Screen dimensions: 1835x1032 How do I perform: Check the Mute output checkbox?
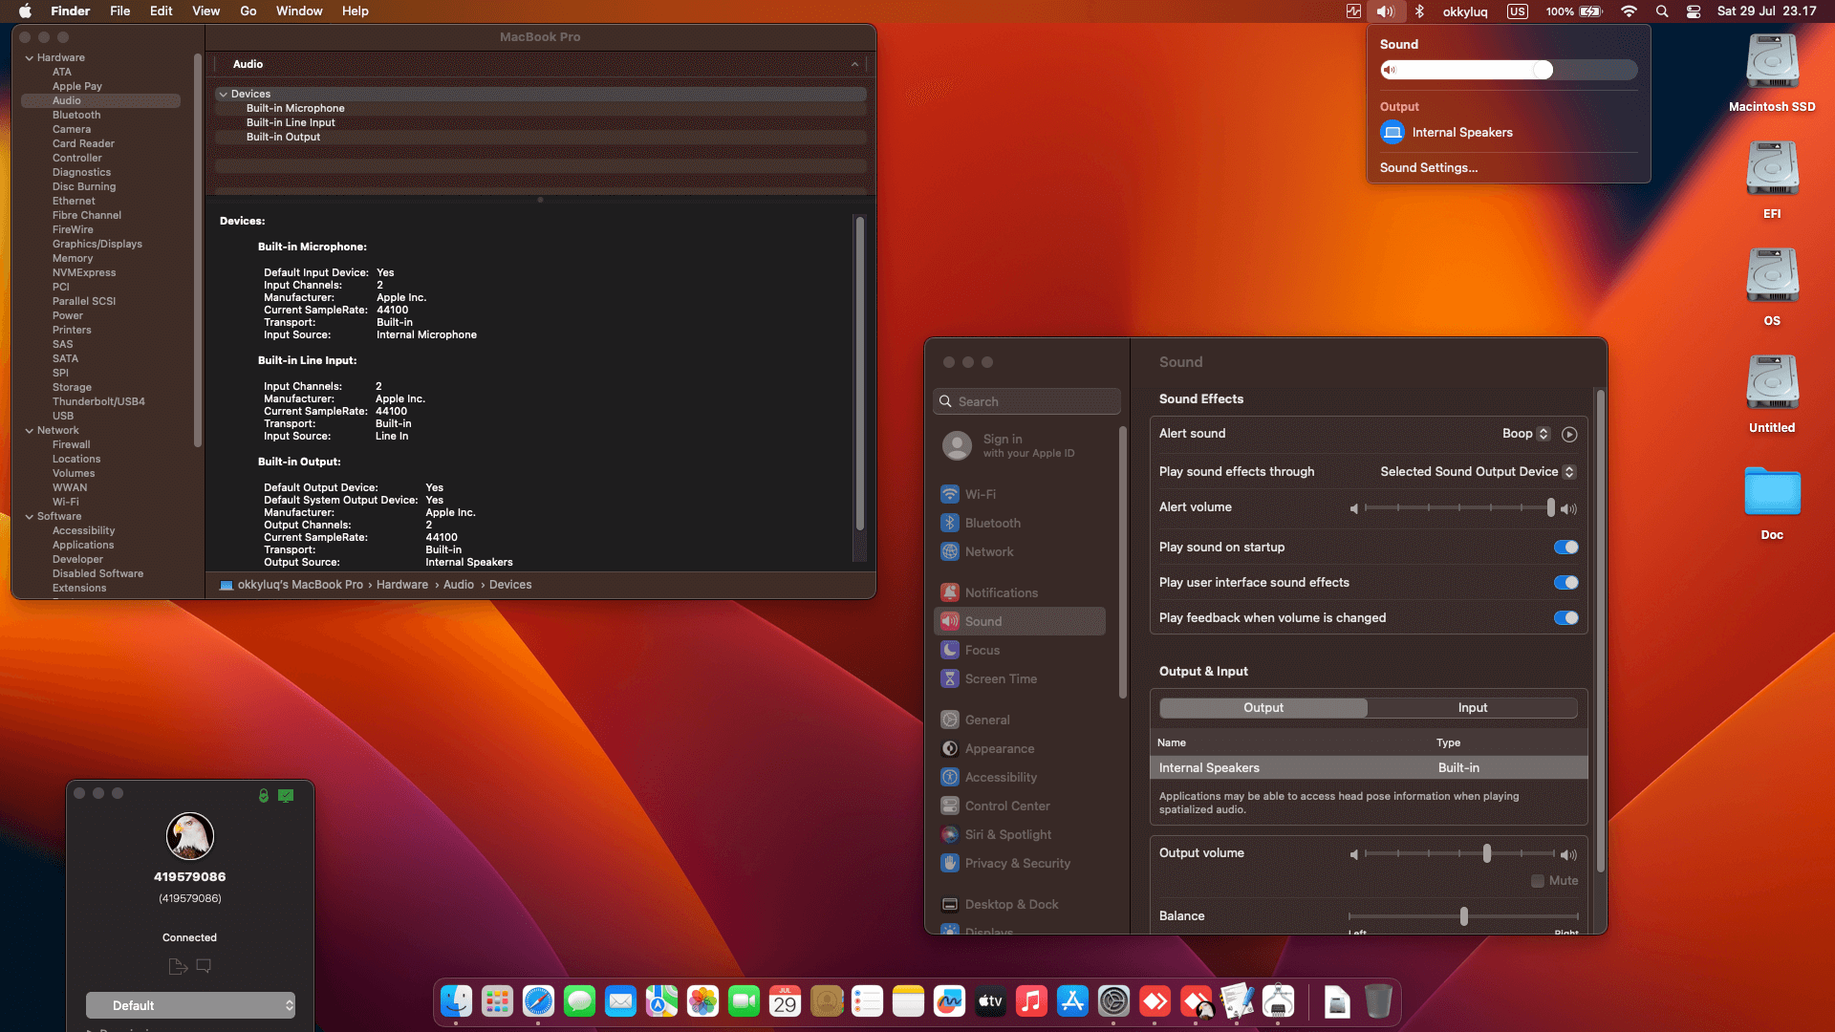(1538, 881)
